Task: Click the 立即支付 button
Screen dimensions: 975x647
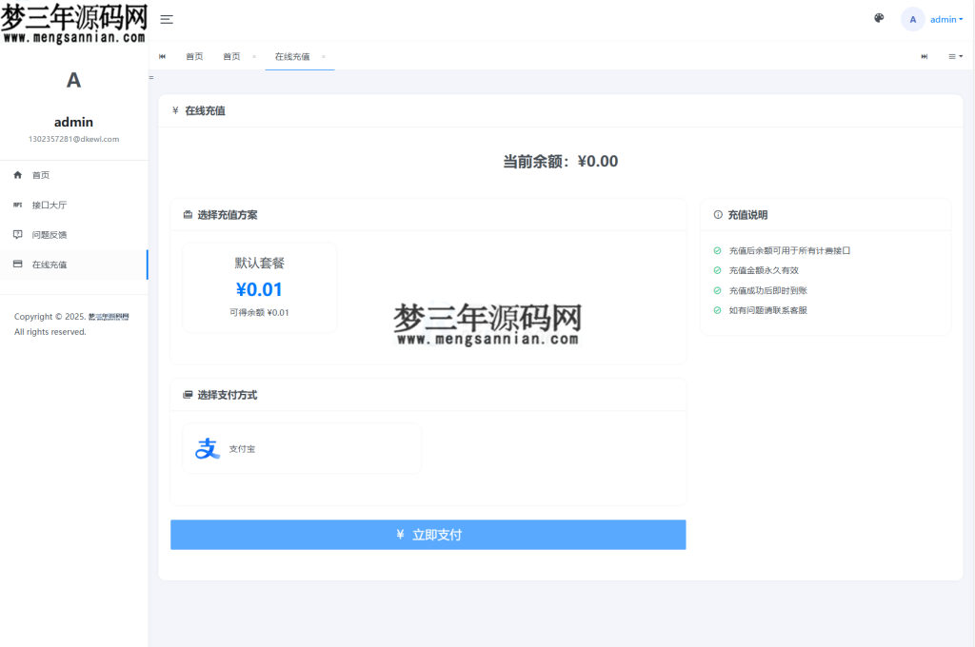Action: pyautogui.click(x=428, y=535)
